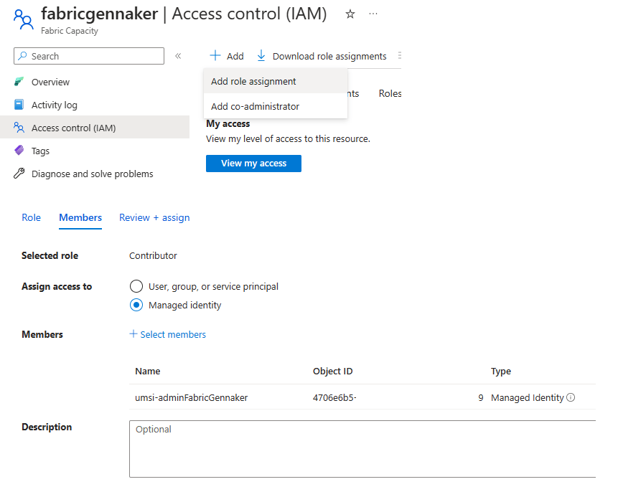Open the Add dropdown menu

[x=227, y=56]
